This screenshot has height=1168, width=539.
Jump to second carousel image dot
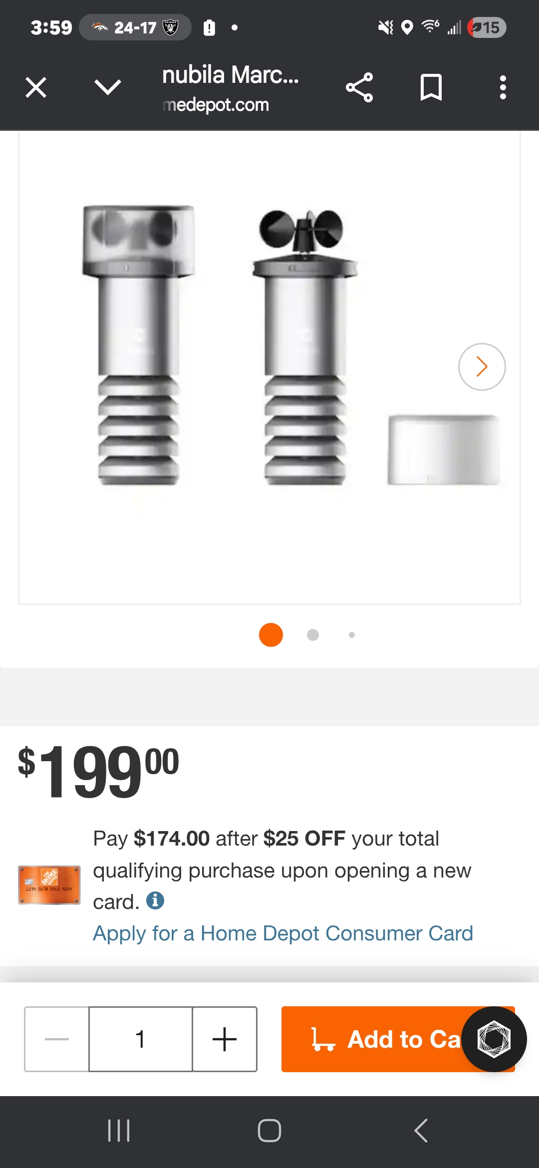point(313,635)
